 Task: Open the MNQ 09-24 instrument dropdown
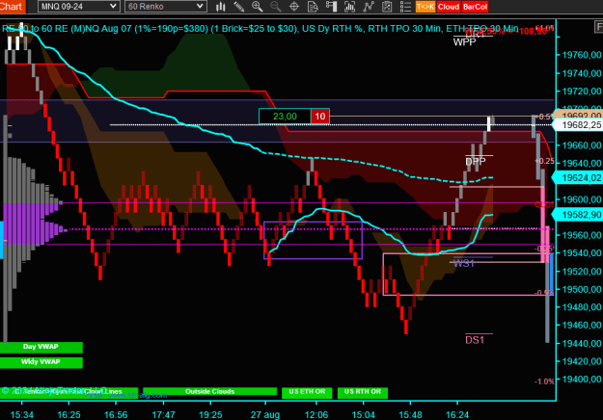click(79, 6)
